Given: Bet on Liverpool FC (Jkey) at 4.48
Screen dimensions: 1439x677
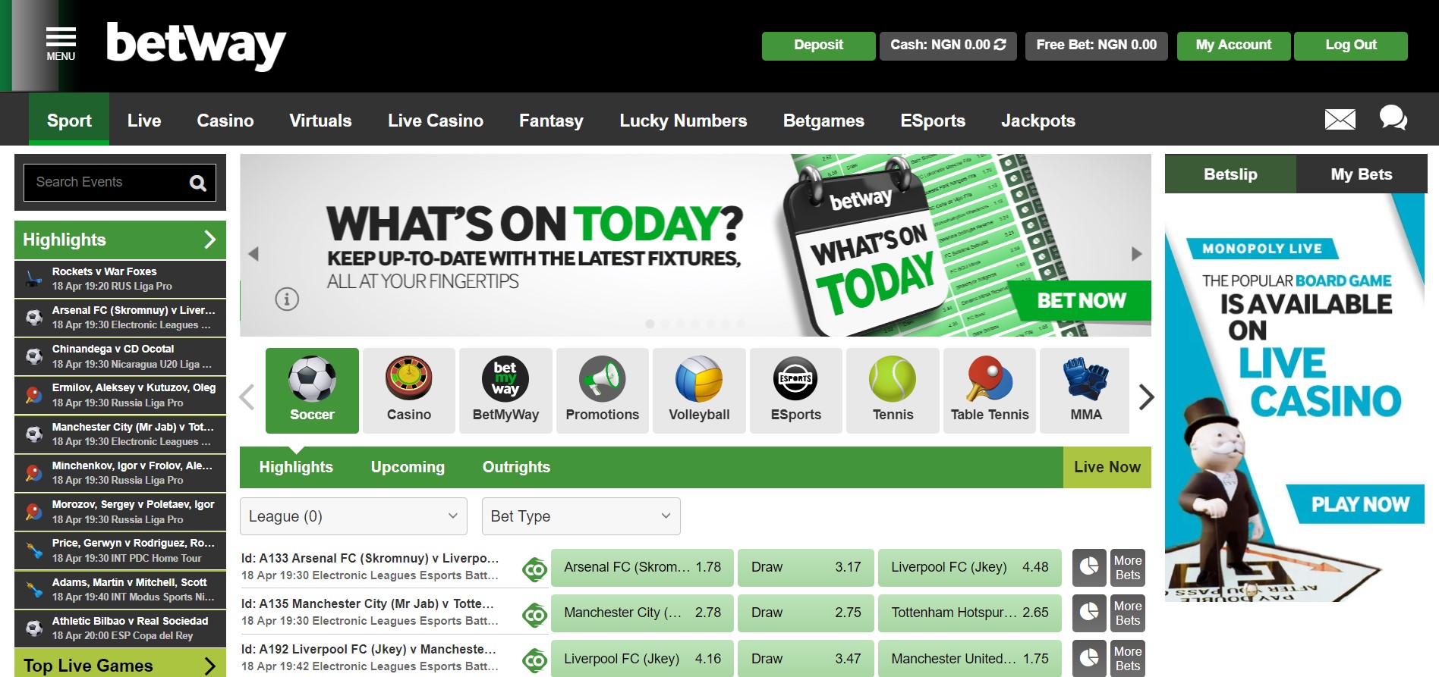Looking at the screenshot, I should pos(970,567).
